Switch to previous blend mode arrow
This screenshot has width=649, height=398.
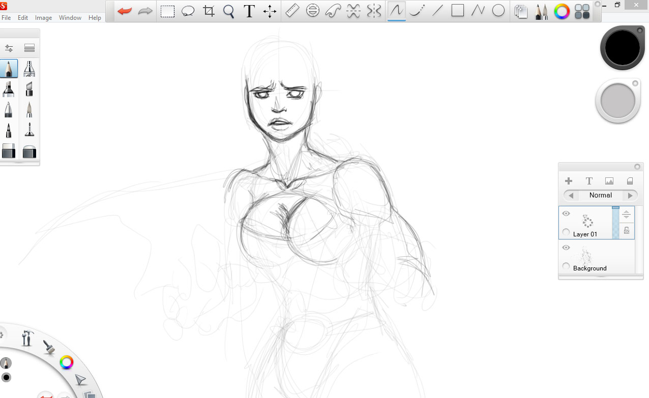571,196
